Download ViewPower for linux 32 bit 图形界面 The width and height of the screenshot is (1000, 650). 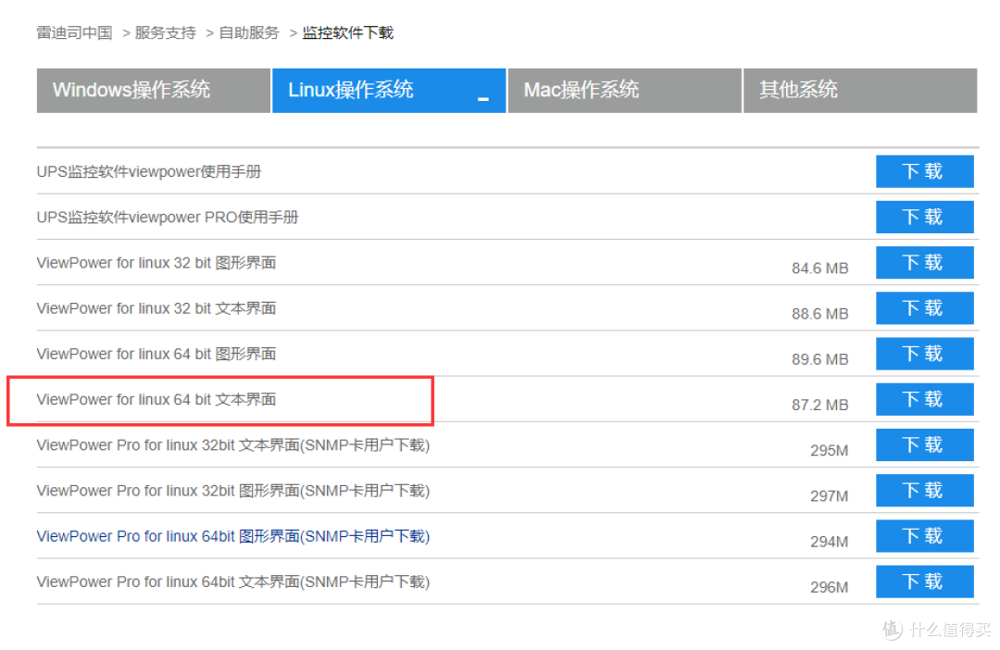(x=924, y=262)
